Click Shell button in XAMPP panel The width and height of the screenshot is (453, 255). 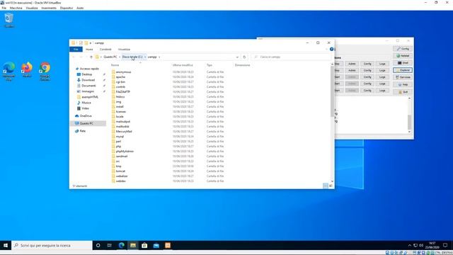tap(403, 63)
